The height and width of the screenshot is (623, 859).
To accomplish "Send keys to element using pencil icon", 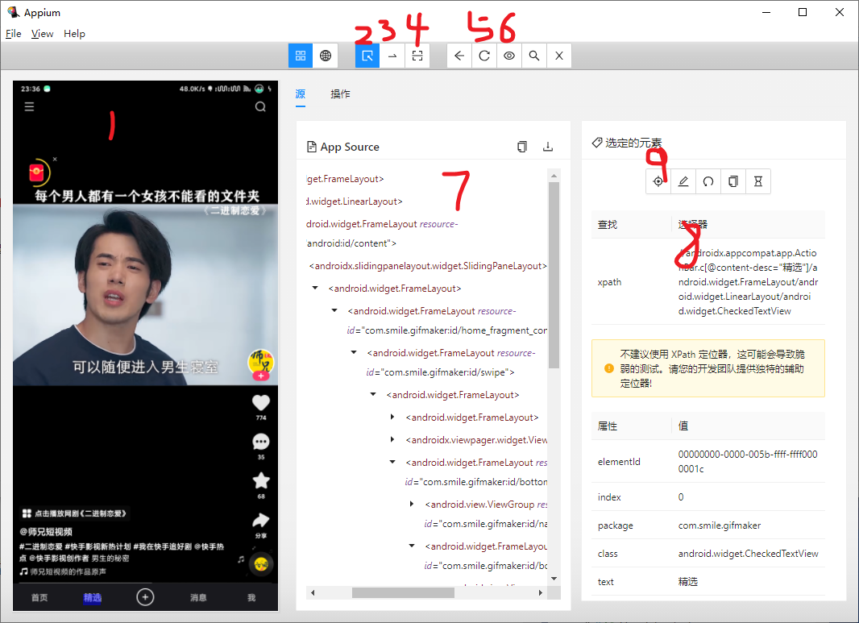I will point(683,181).
